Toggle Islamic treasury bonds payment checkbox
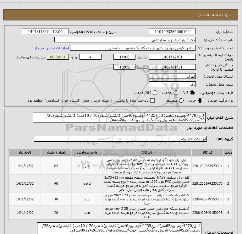The image size is (242, 234). pos(152,101)
